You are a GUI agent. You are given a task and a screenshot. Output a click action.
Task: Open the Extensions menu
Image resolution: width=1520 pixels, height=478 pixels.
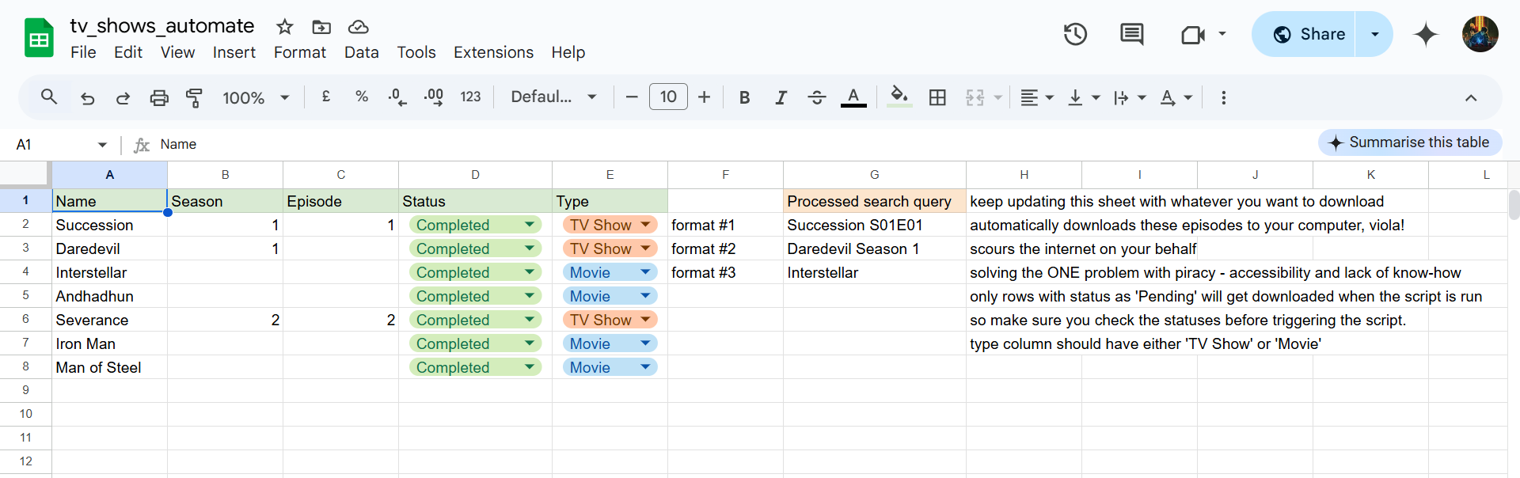coord(494,52)
